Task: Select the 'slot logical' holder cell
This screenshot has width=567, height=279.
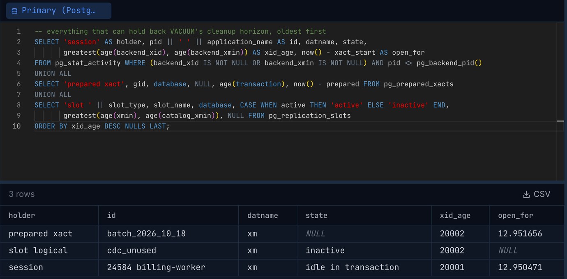Action: pos(49,250)
